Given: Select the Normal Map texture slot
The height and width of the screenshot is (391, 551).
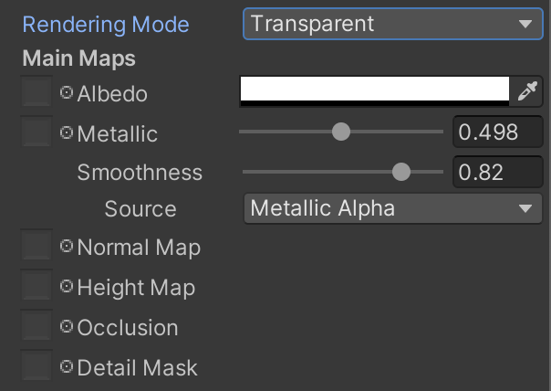Looking at the screenshot, I should pos(36,245).
